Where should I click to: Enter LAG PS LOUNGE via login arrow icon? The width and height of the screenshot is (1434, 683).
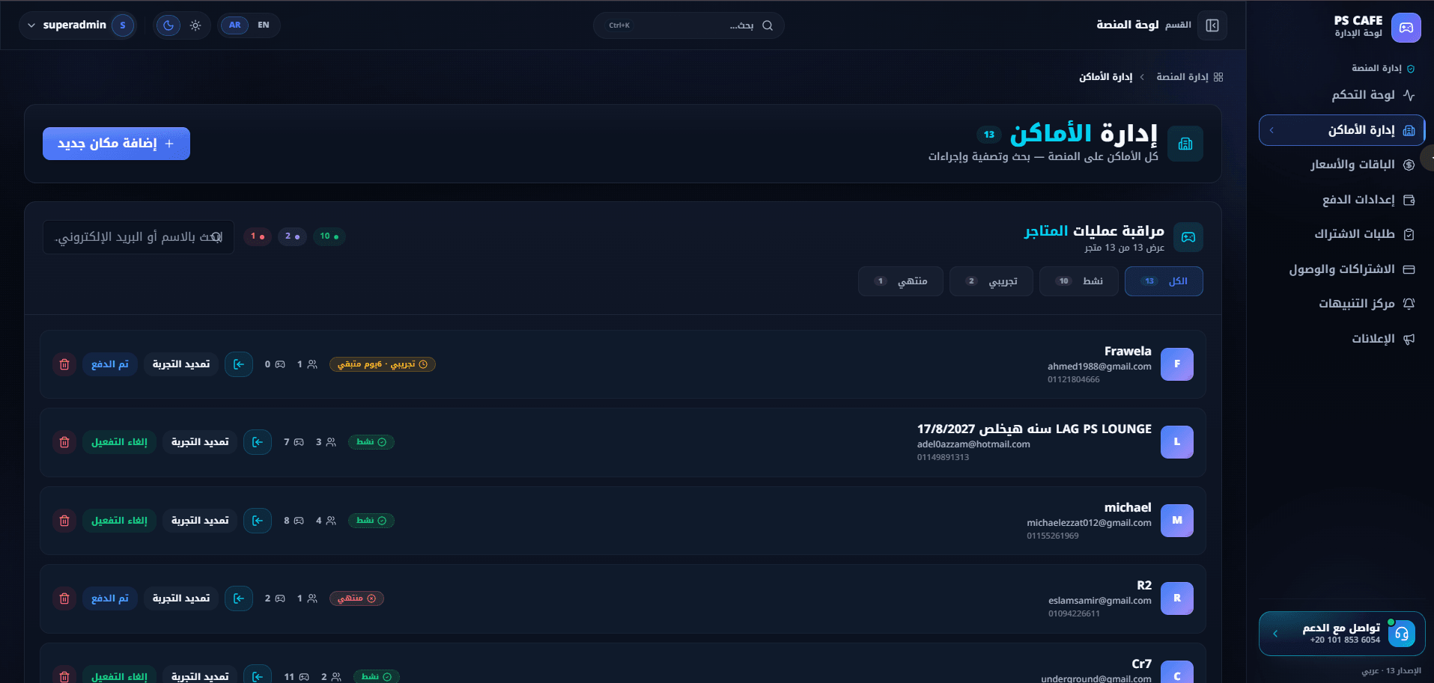[258, 442]
